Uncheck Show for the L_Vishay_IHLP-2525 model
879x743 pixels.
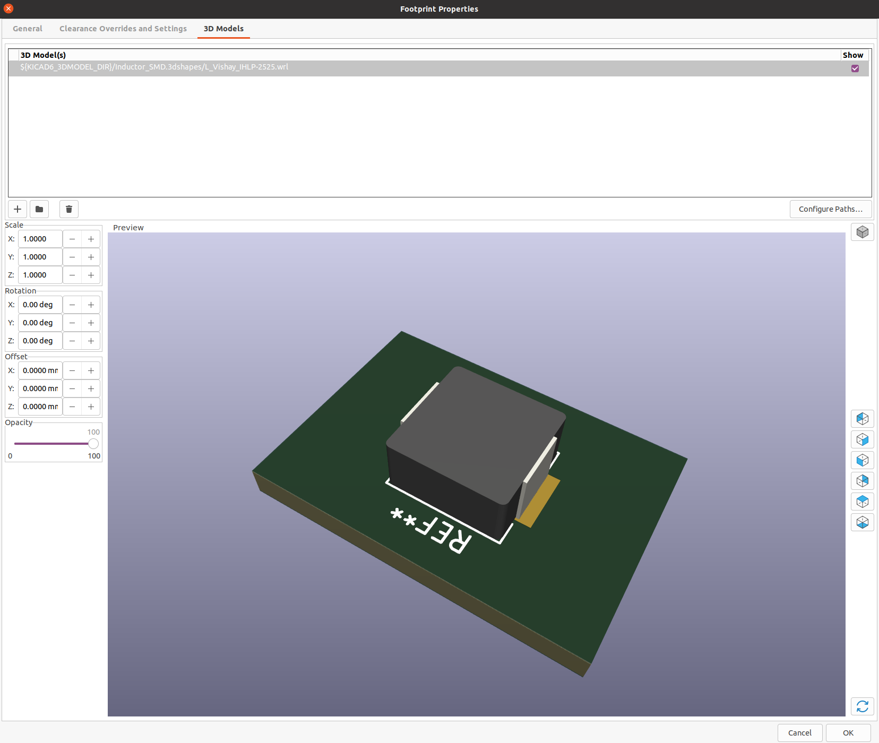pyautogui.click(x=855, y=68)
